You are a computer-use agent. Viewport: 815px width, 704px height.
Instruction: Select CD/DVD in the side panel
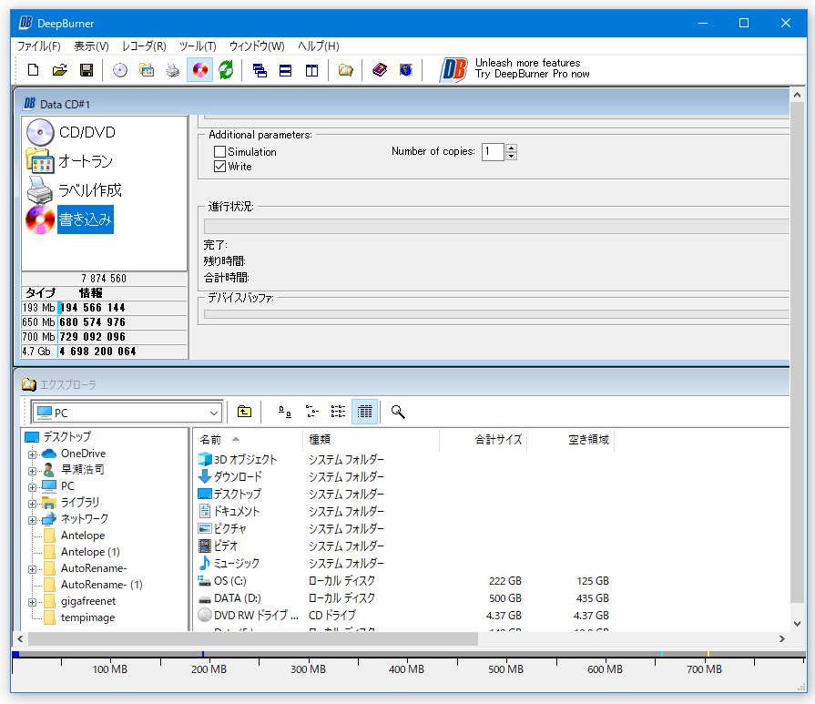71,132
